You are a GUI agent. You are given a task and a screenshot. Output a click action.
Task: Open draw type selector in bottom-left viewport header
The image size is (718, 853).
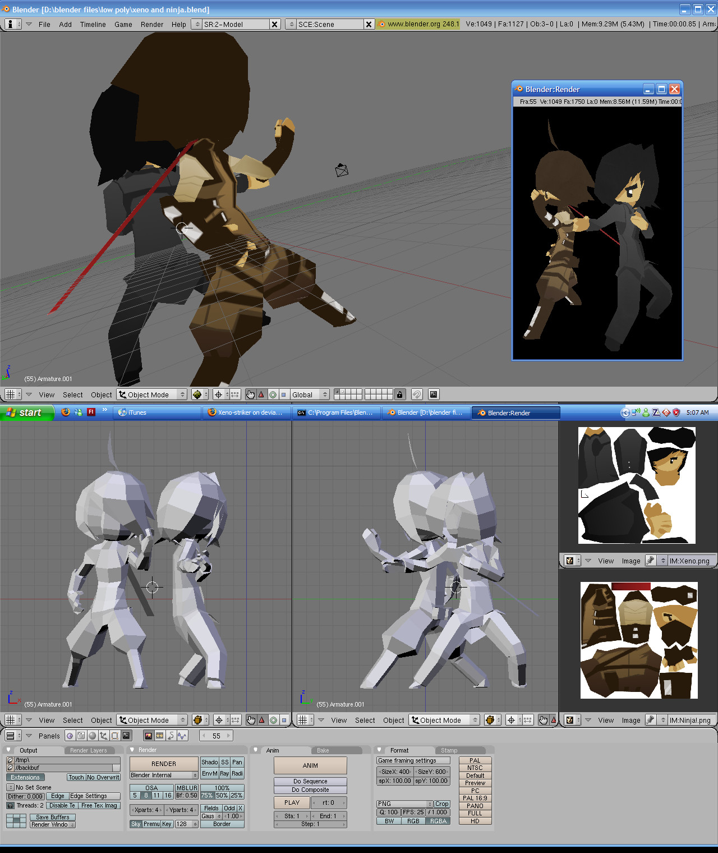pos(200,720)
